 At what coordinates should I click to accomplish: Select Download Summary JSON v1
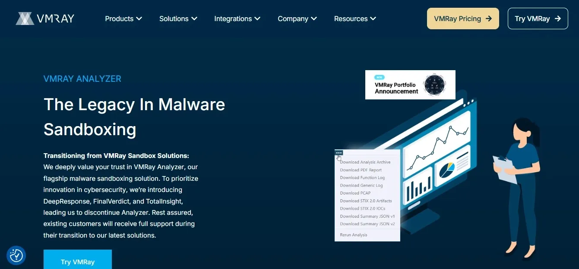point(367,216)
